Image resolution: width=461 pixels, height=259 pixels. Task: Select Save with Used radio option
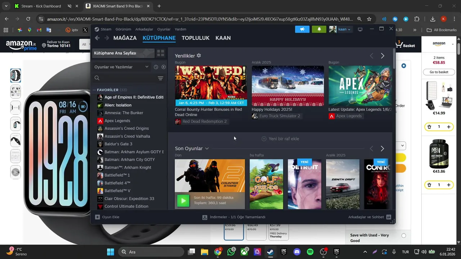(404, 236)
